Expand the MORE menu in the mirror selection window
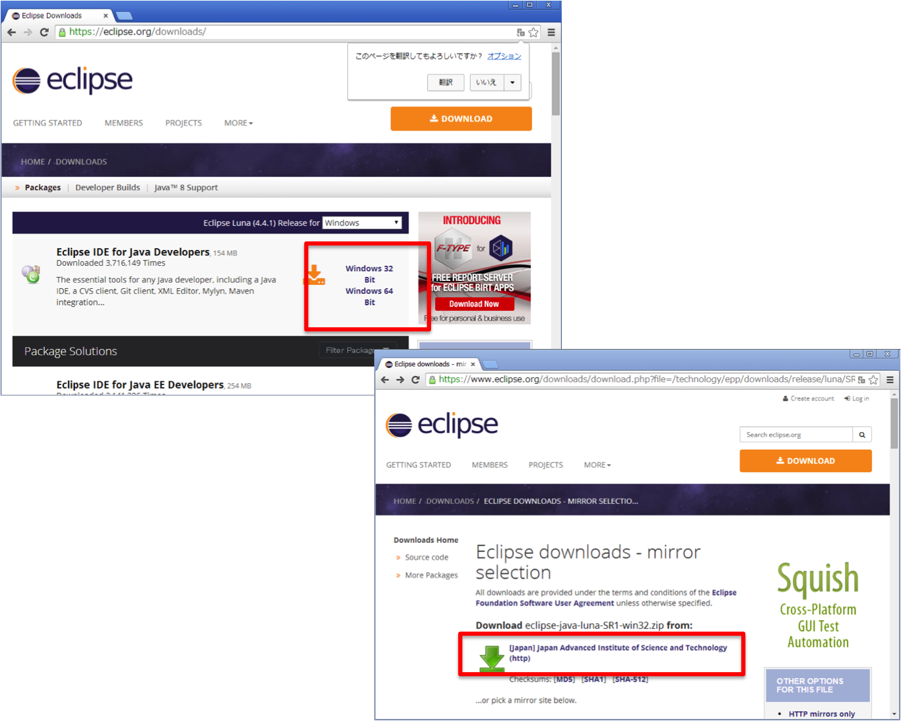The image size is (901, 721). coord(597,465)
